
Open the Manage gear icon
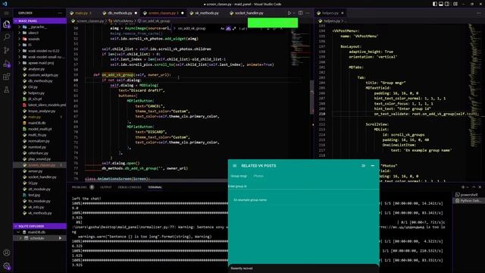click(7, 265)
